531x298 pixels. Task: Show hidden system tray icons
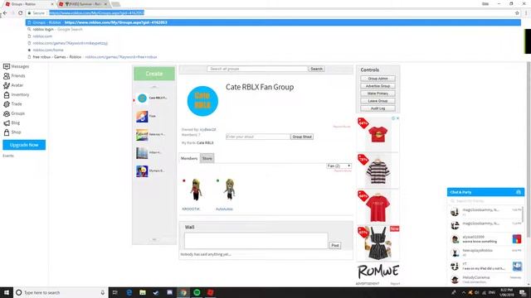463,292
